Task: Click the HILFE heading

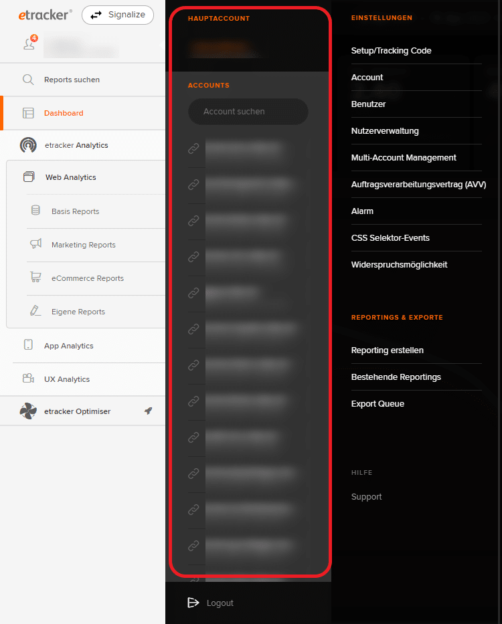Action: click(361, 472)
